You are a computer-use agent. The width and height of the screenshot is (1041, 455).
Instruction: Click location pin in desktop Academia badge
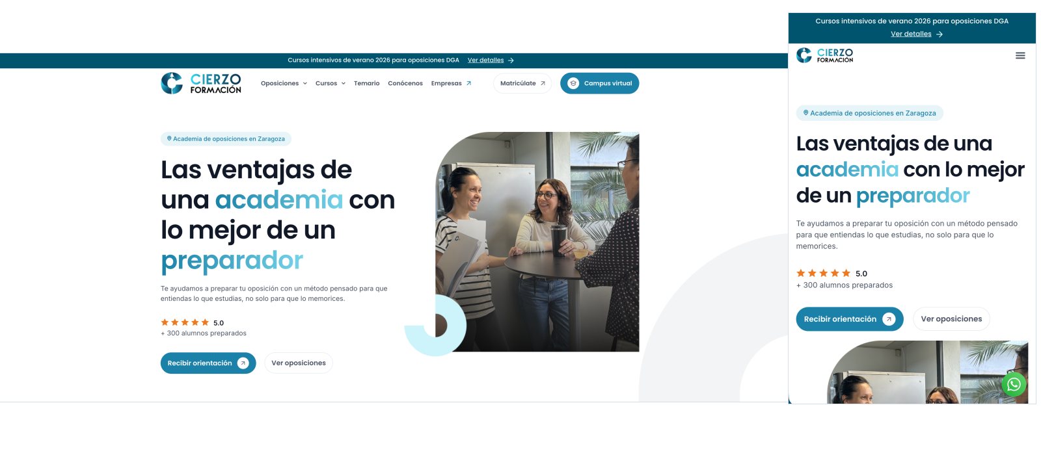(x=169, y=138)
